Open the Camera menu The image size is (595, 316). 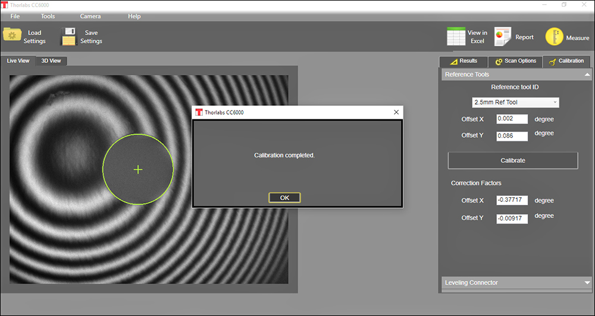(90, 16)
